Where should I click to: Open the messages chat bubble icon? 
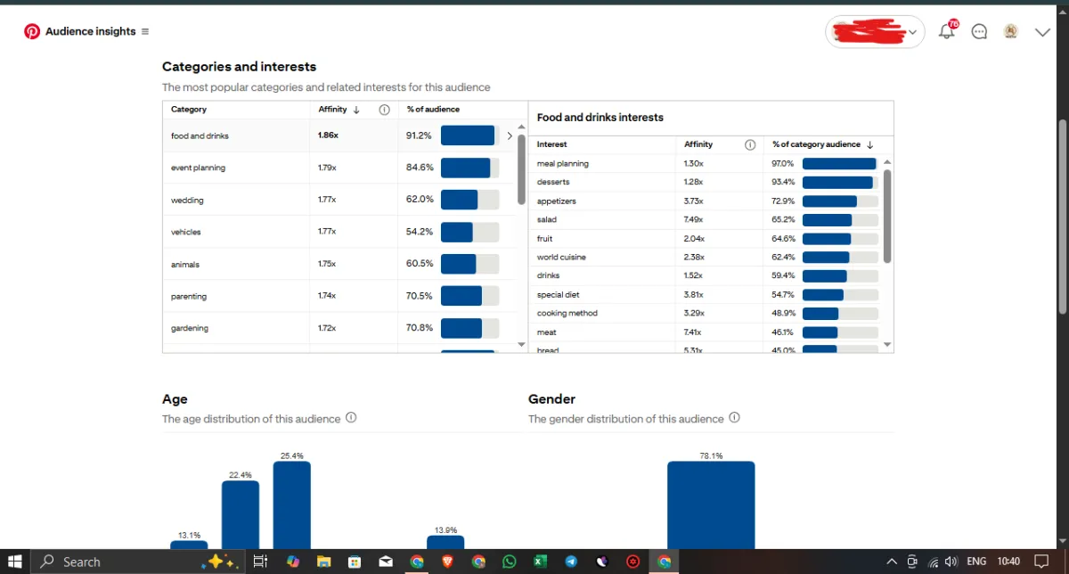point(979,31)
